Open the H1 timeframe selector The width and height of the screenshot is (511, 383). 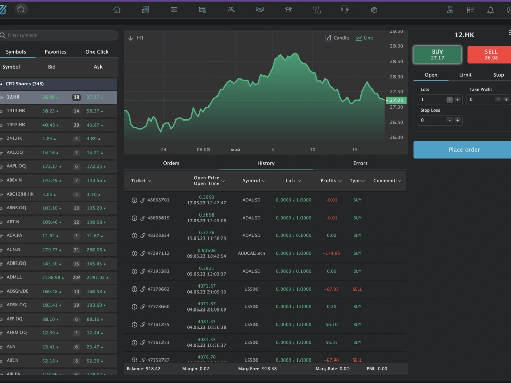[140, 38]
